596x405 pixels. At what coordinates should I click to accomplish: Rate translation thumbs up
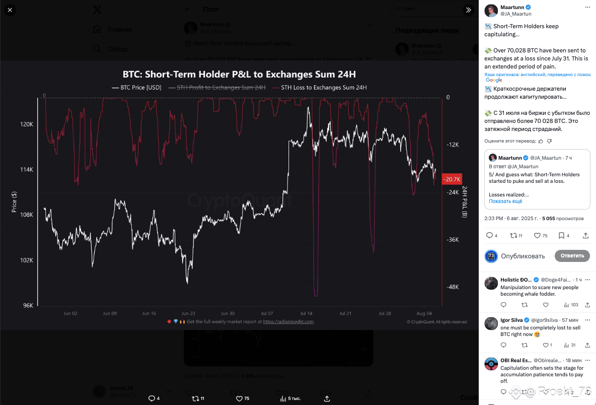541,141
